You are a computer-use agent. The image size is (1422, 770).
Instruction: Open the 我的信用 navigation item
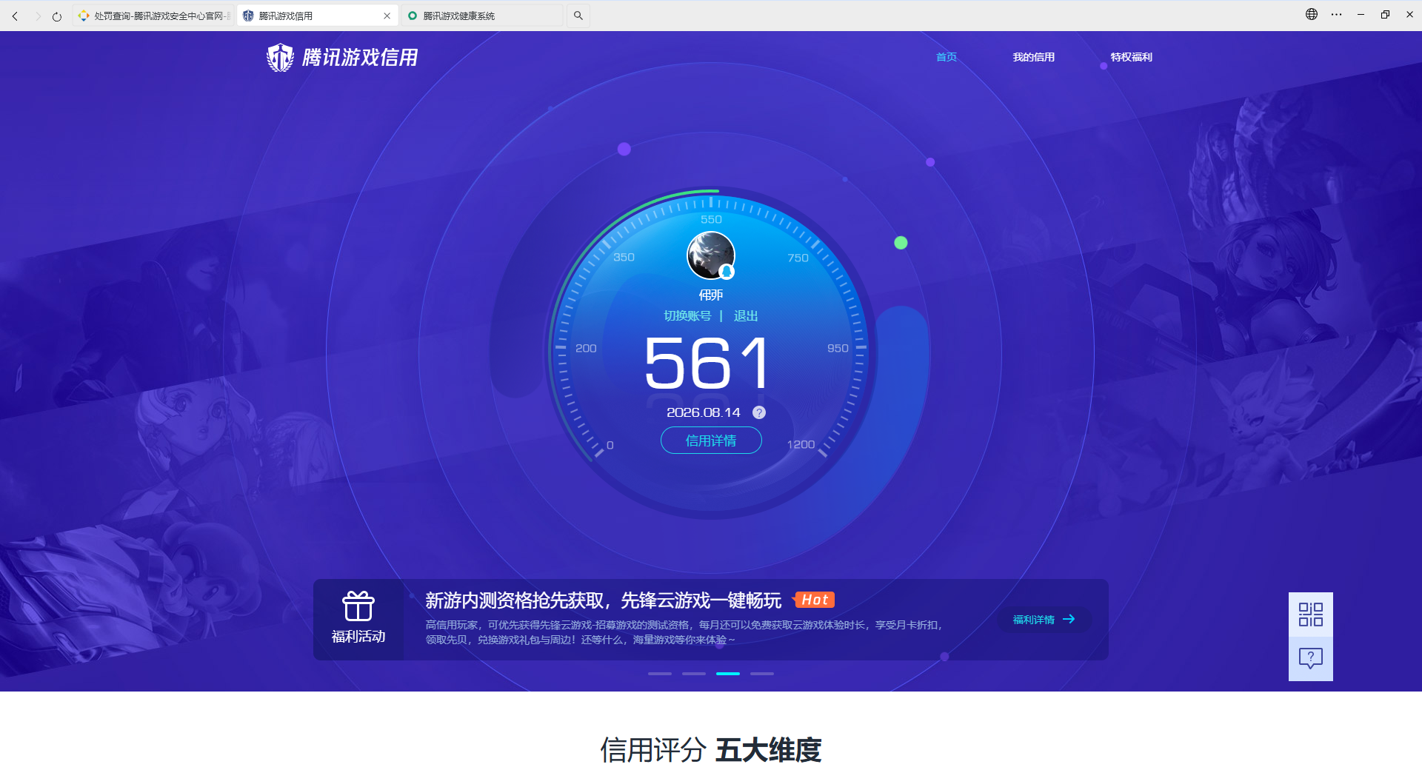pos(1034,57)
